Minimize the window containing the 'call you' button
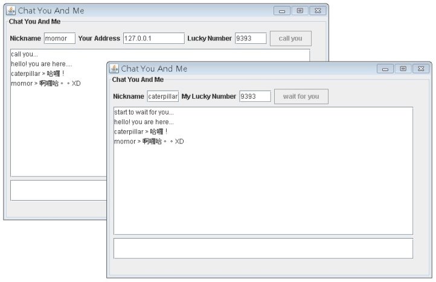 (281, 11)
